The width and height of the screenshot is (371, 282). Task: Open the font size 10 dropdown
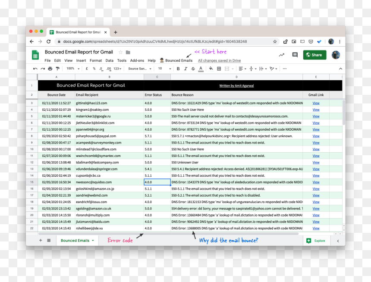click(164, 69)
